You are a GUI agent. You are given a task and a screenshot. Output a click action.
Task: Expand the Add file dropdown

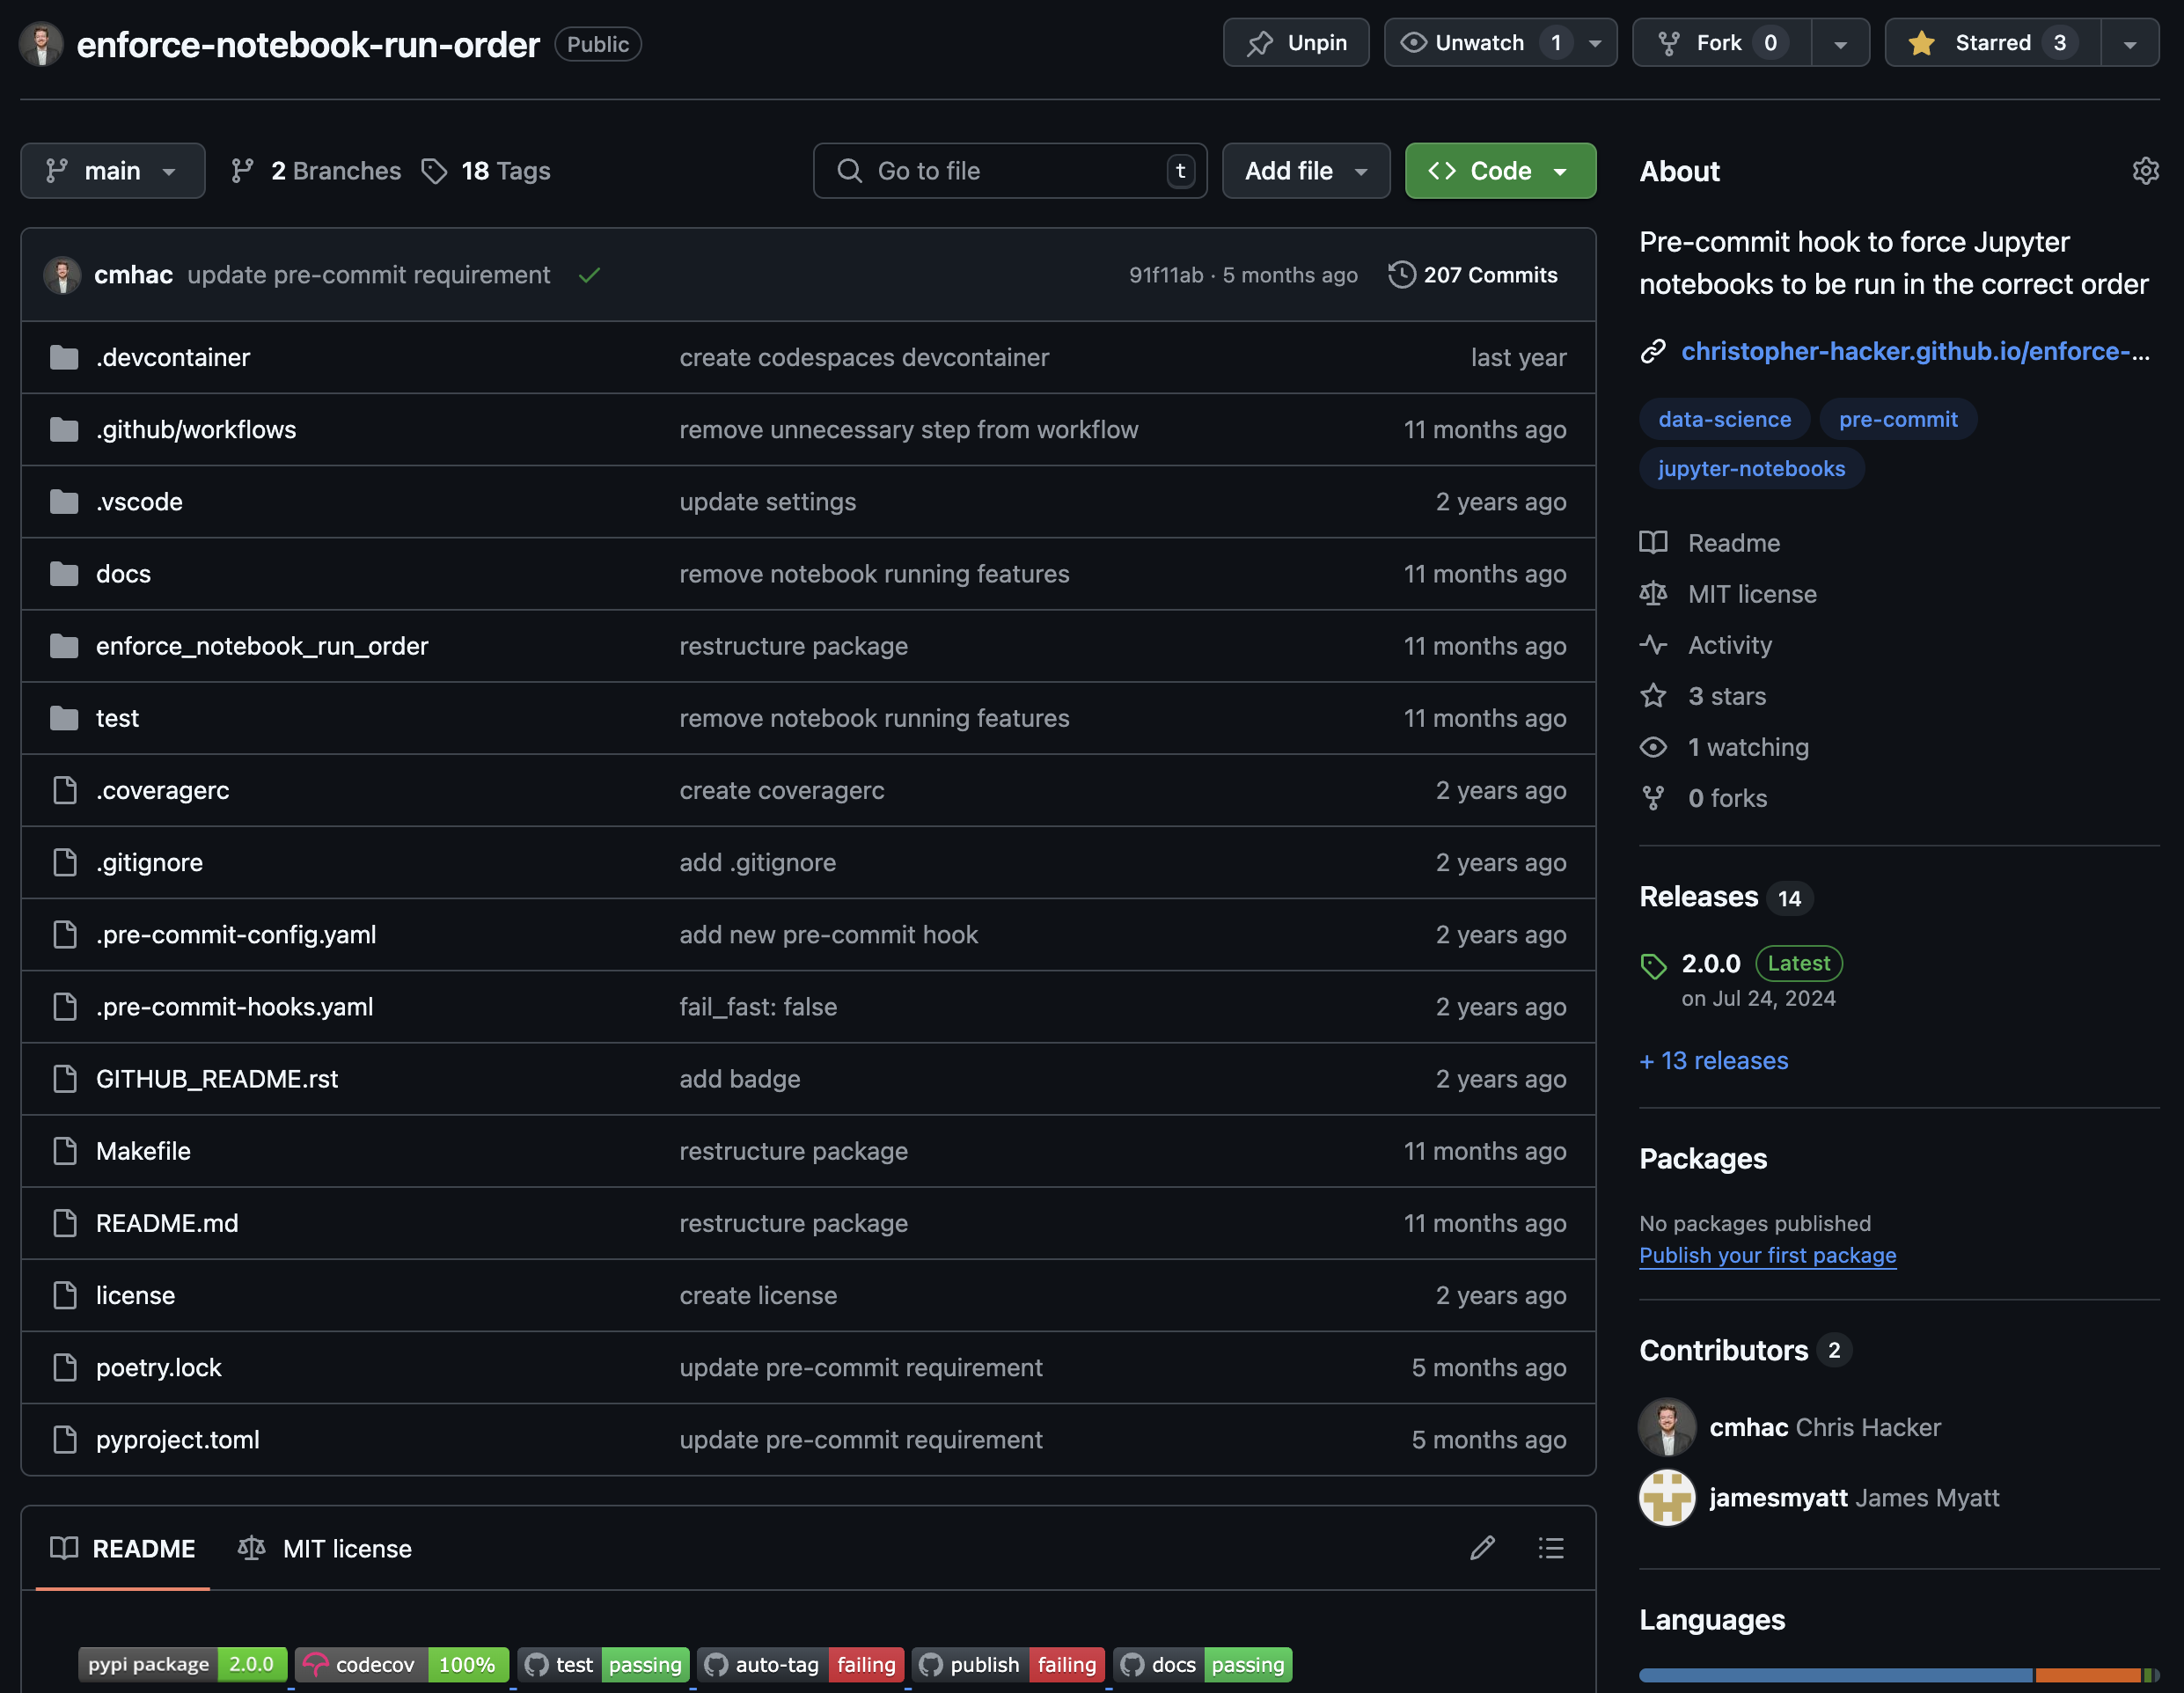[1306, 171]
